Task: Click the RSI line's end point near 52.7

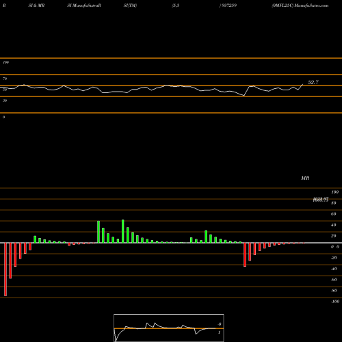Action: pyautogui.click(x=303, y=84)
